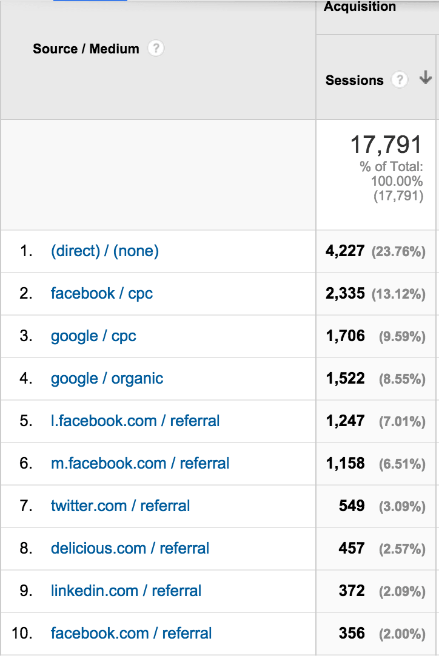Open the facebook.com / referral link

click(x=131, y=633)
